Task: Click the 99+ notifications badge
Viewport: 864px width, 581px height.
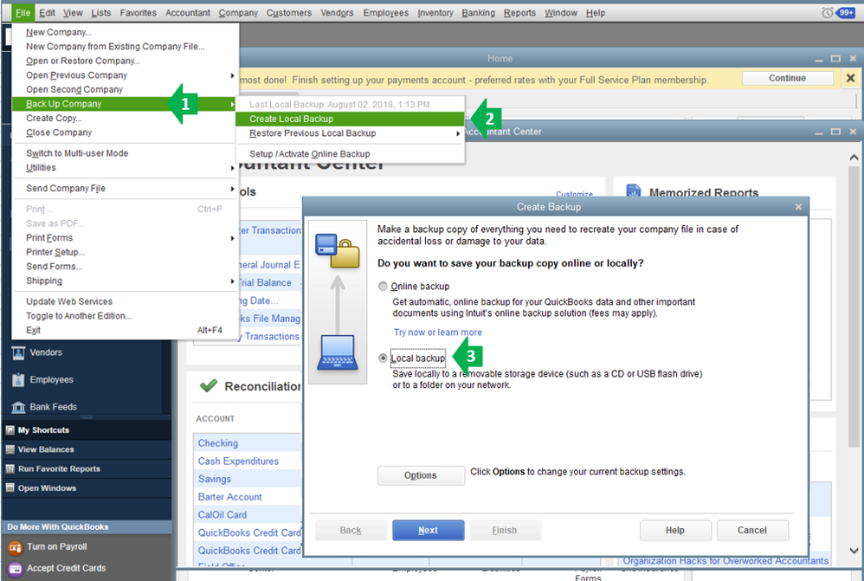Action: click(845, 12)
